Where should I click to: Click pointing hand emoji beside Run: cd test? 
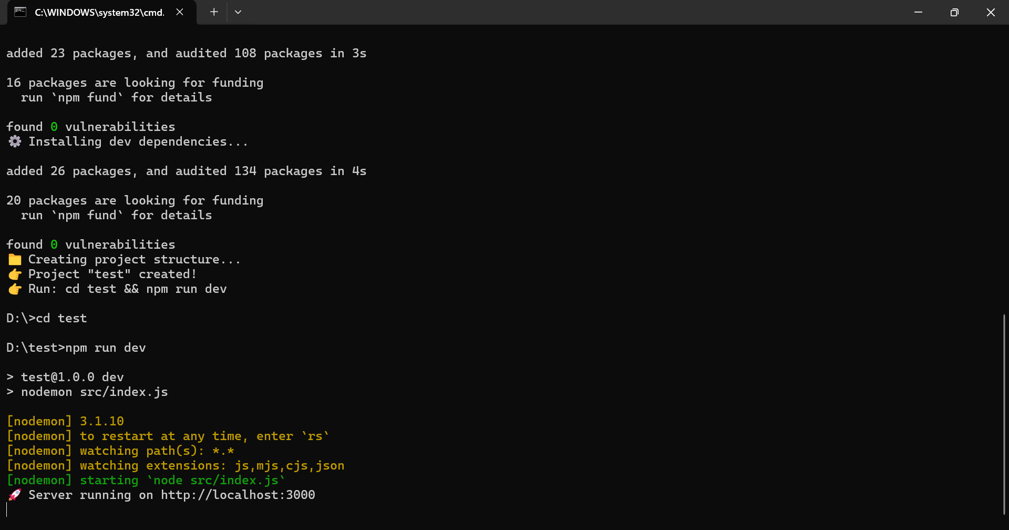[15, 289]
